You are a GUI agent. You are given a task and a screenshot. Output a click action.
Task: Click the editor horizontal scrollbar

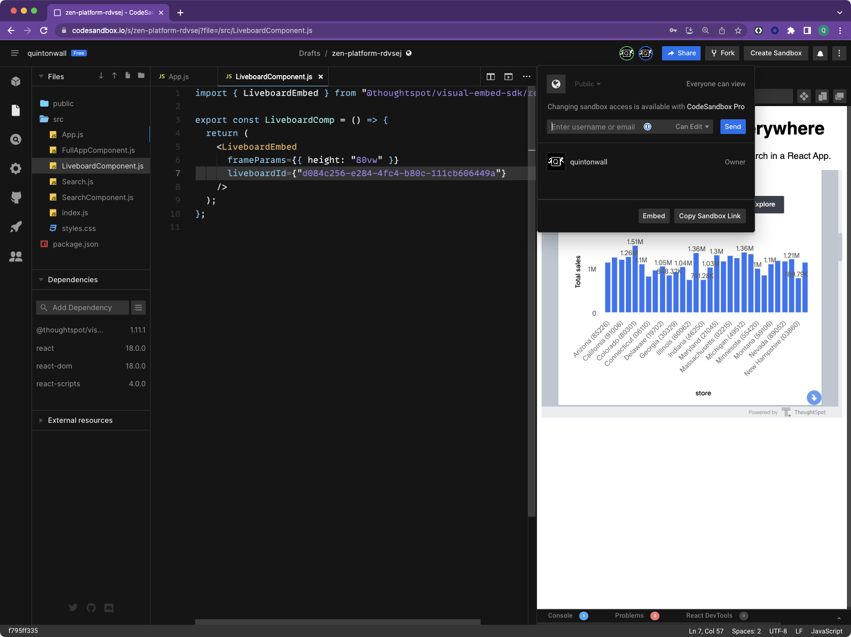point(338,622)
